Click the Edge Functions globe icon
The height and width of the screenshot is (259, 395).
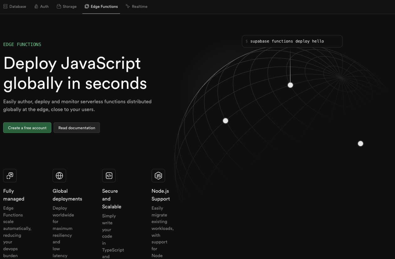click(87, 7)
